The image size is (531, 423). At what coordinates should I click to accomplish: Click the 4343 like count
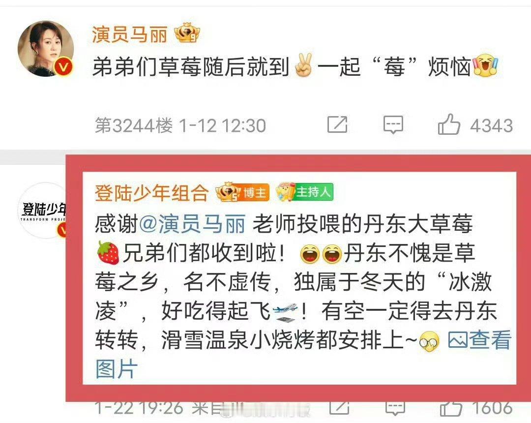tap(491, 125)
